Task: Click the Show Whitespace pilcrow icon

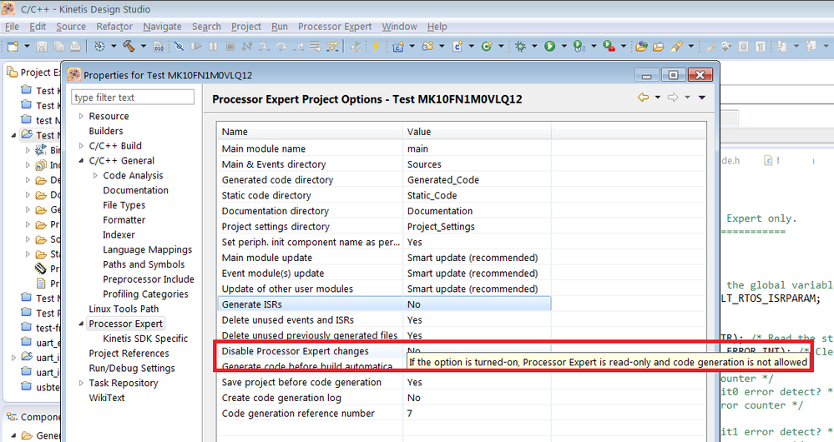Action: tap(761, 47)
